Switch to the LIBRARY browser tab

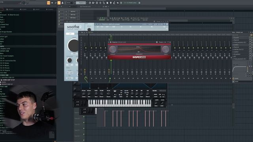point(36,9)
